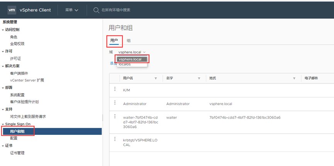Image resolution: width=334 pixels, height=166 pixels.
Task: Open actions menu for waiter user row
Action: (115, 116)
